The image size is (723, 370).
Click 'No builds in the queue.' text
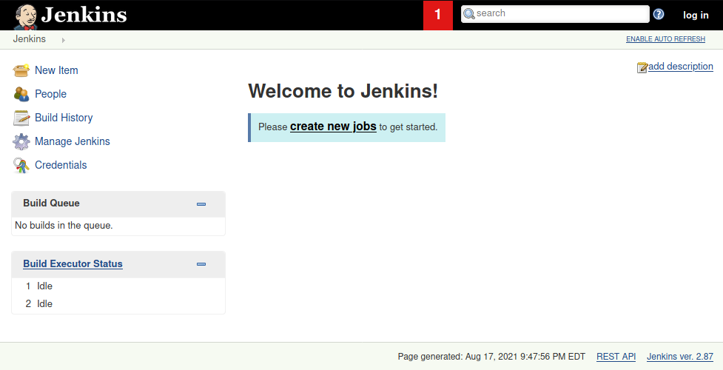click(x=64, y=226)
